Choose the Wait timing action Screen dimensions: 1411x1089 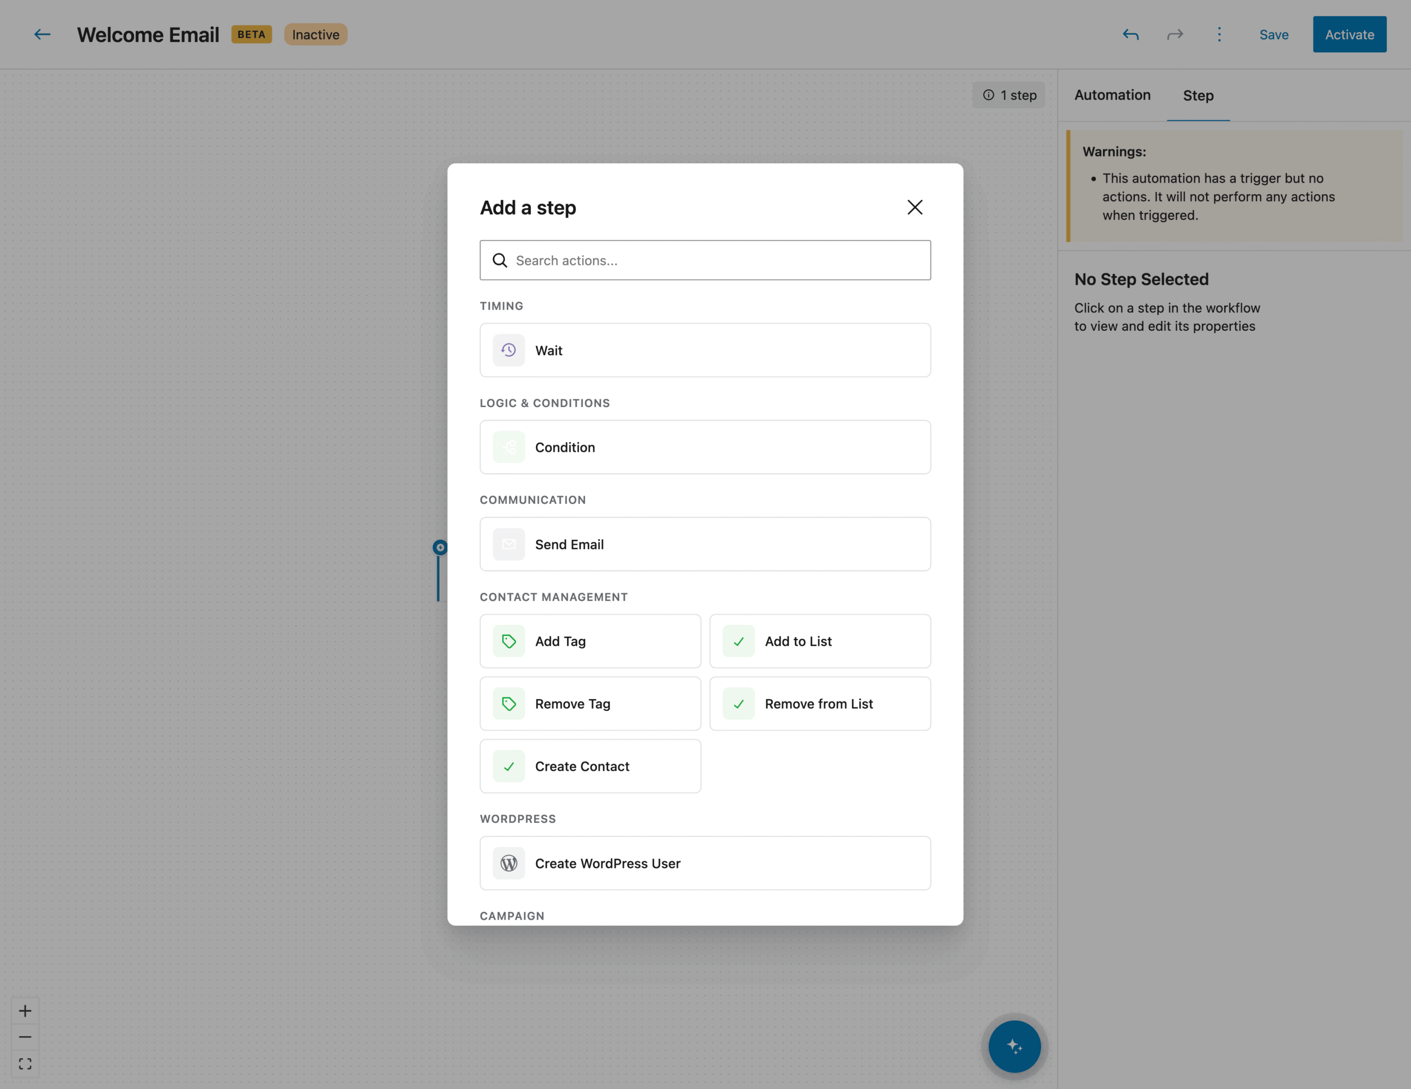(x=705, y=350)
